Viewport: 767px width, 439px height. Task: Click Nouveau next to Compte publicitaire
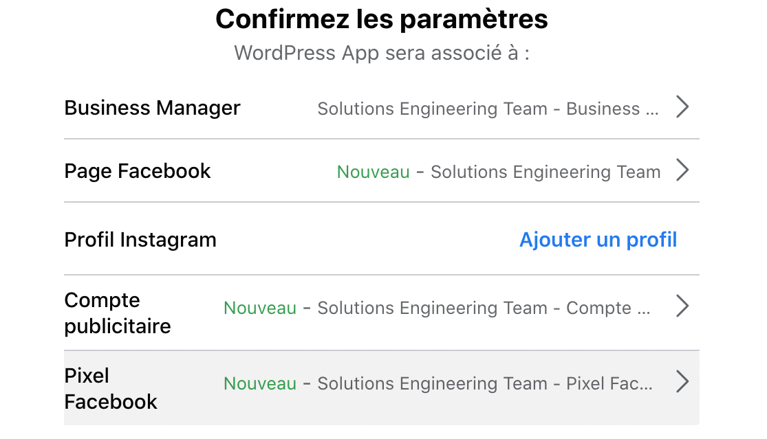(x=259, y=308)
